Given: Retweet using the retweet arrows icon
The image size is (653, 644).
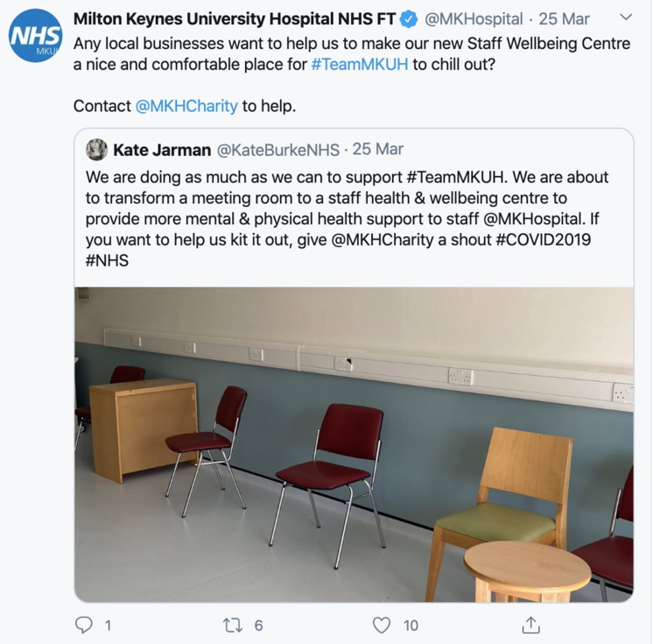Looking at the screenshot, I should point(233,626).
